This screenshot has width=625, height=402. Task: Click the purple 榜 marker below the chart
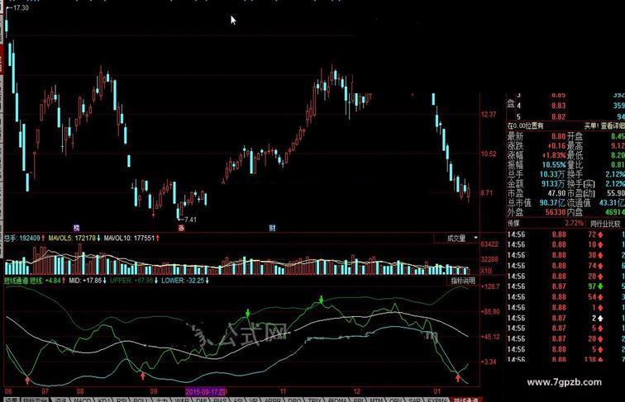76,228
